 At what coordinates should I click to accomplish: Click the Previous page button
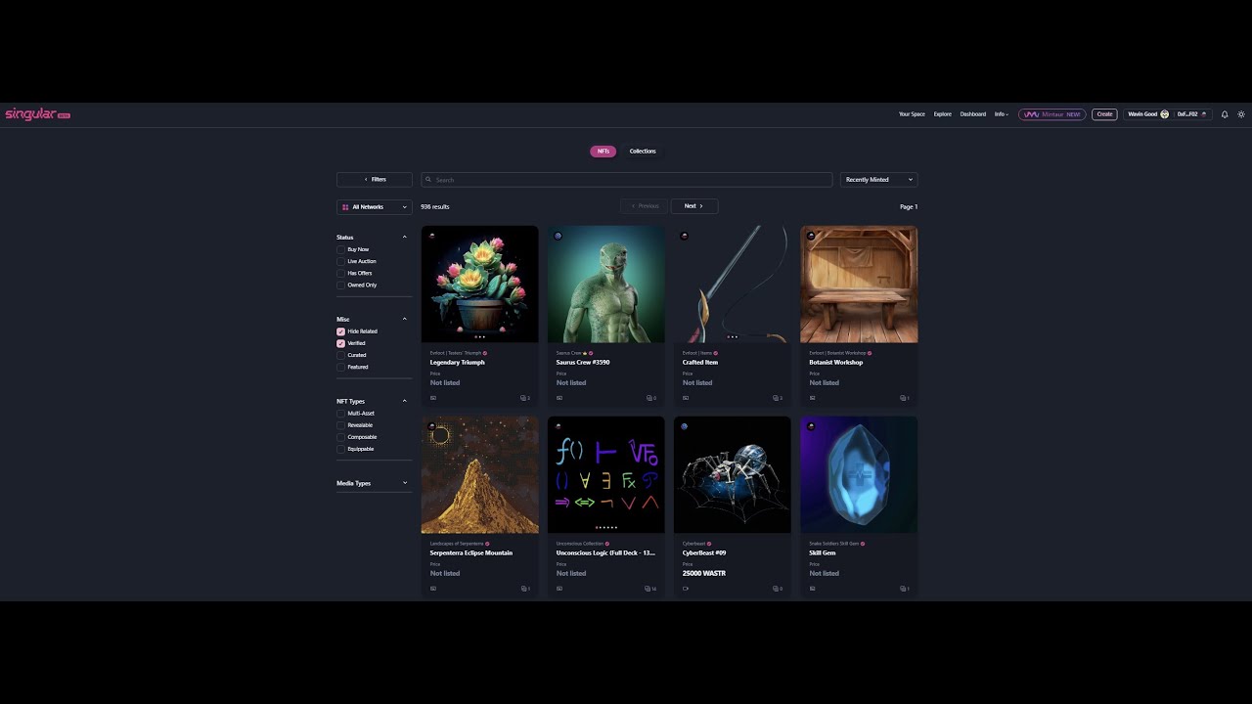pyautogui.click(x=644, y=206)
